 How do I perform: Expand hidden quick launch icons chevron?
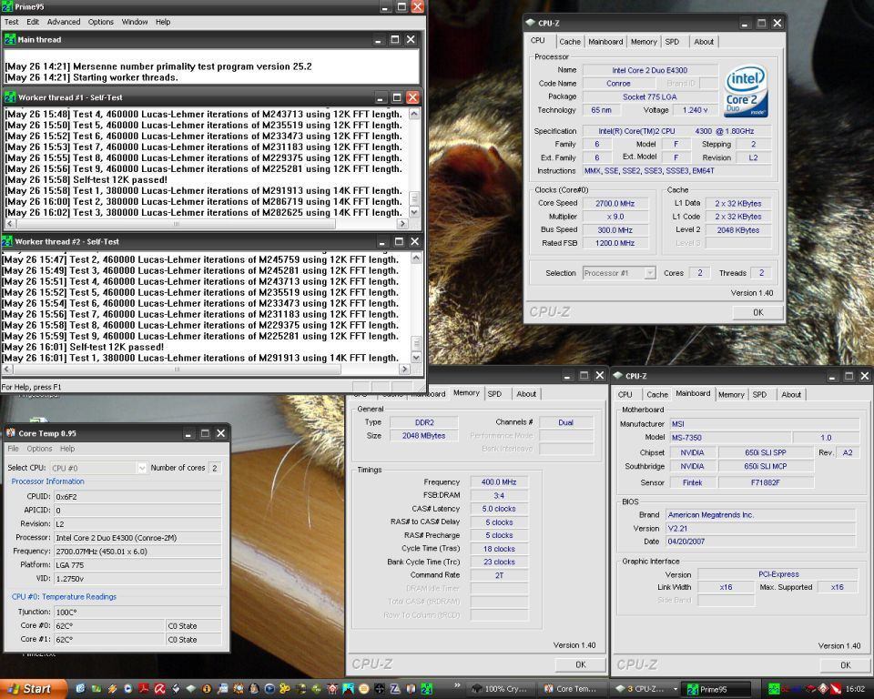(x=457, y=685)
